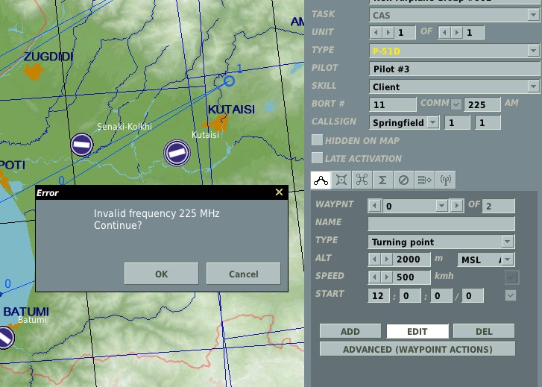The image size is (542, 387).
Task: Decrease ALT value arrow
Action: (374, 259)
